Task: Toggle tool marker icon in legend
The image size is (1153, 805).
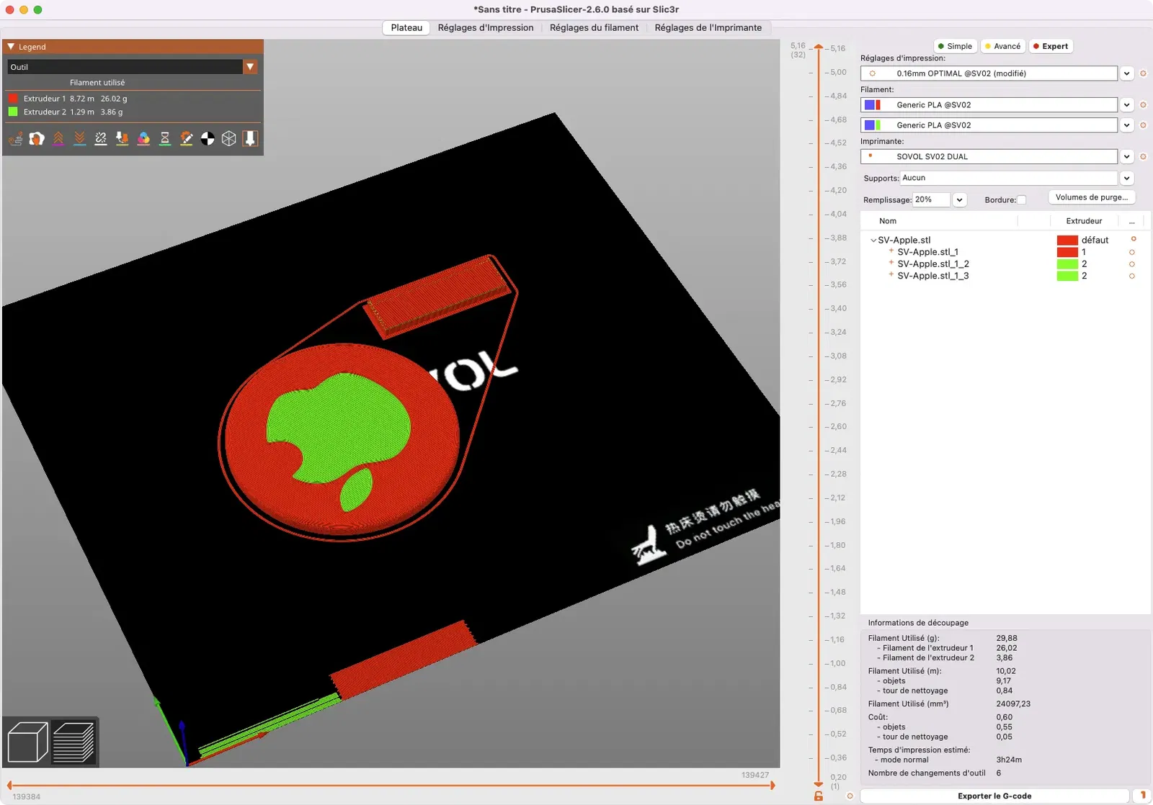Action: [250, 138]
